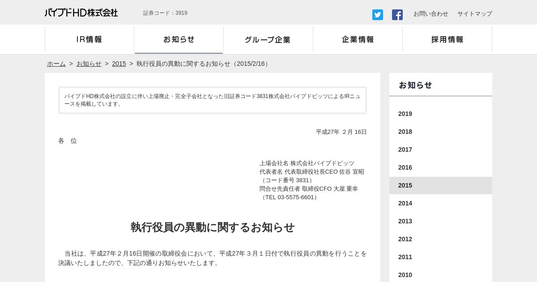Open 2016 in sidebar year list
Viewport: 537px width, 282px height.
click(x=441, y=167)
